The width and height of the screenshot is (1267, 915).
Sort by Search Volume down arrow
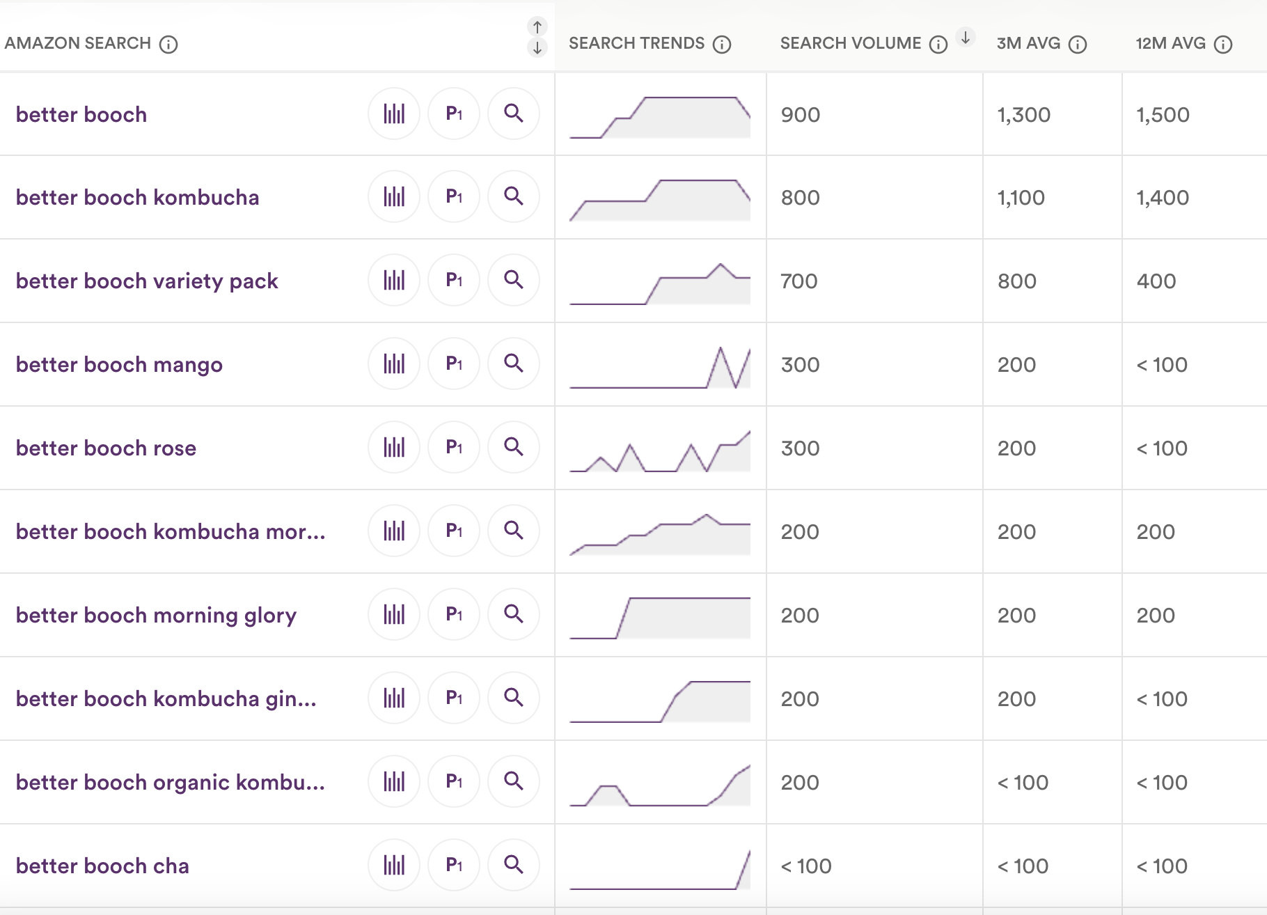pos(966,38)
